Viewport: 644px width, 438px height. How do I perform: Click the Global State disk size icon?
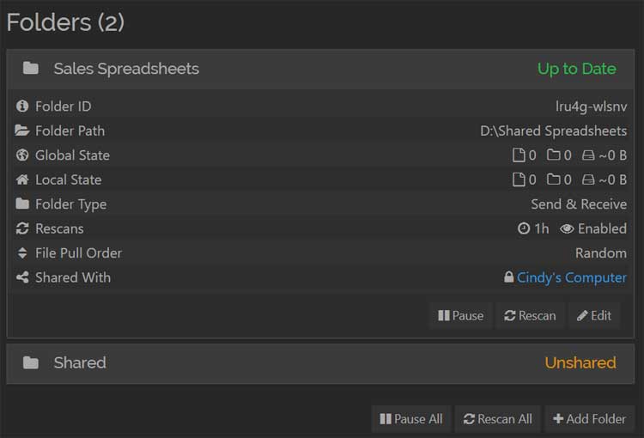click(x=588, y=155)
